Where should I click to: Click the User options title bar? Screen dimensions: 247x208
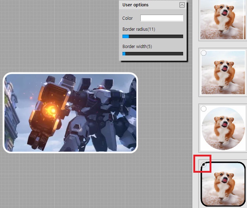(x=148, y=5)
